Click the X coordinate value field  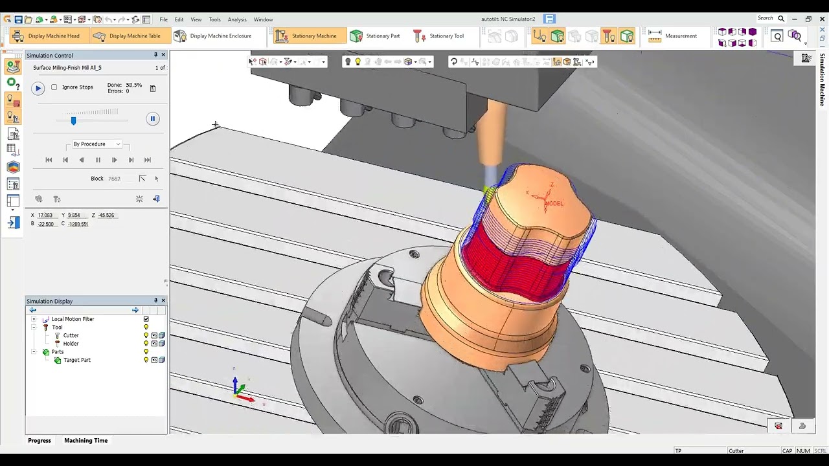pyautogui.click(x=47, y=215)
